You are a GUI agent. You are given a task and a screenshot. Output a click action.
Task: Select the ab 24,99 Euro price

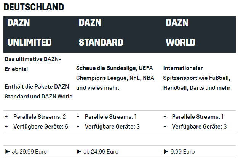point(101,152)
